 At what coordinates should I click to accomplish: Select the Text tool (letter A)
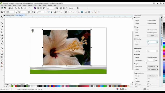coord(2,44)
